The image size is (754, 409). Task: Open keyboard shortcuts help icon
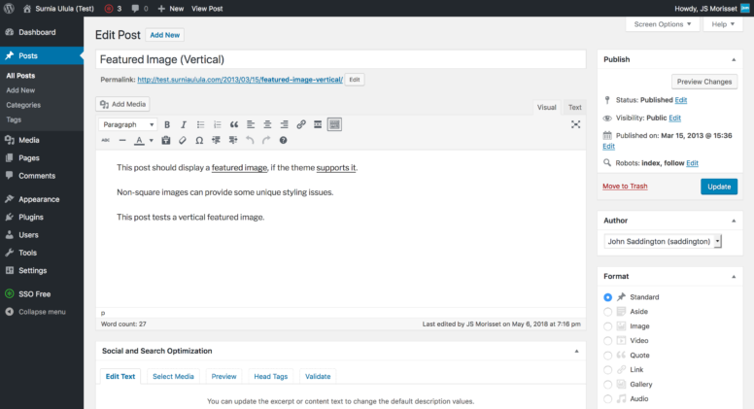pyautogui.click(x=283, y=140)
